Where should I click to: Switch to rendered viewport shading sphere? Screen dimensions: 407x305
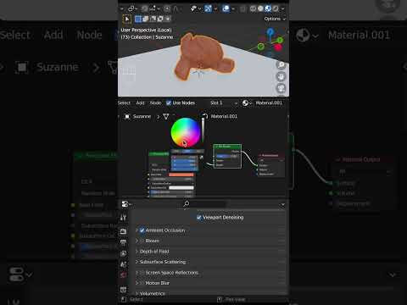pos(276,8)
